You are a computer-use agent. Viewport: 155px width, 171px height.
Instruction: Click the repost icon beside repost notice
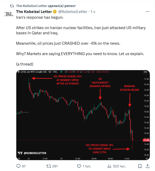pos(12,6)
